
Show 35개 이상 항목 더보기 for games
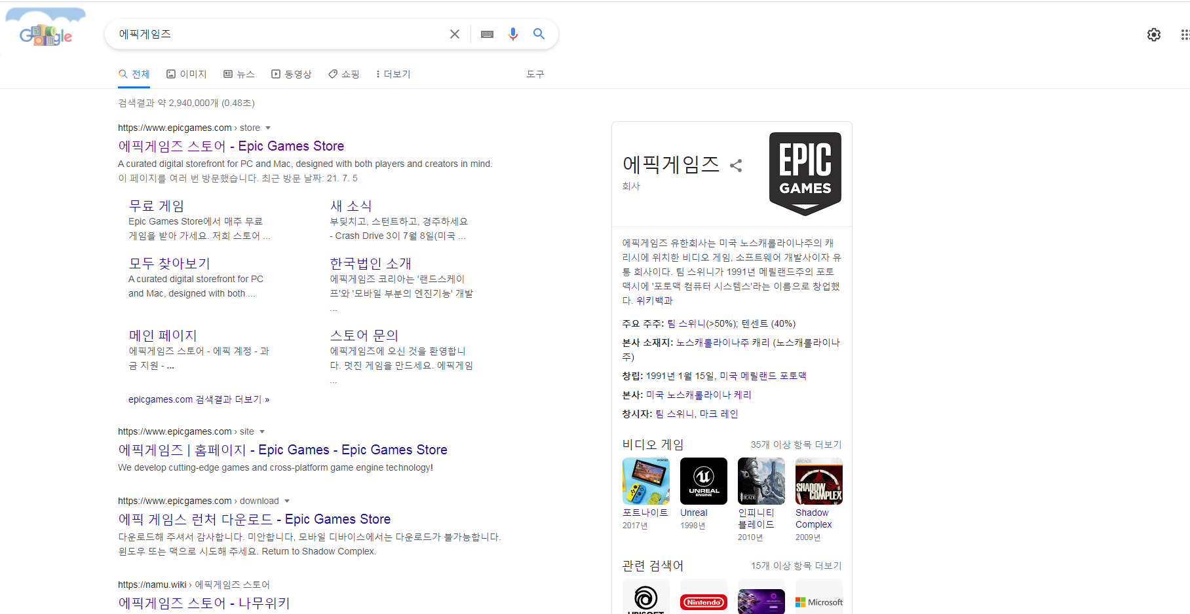click(796, 444)
